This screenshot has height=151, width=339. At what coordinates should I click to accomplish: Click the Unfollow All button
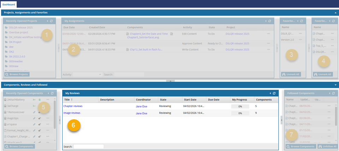327,146
